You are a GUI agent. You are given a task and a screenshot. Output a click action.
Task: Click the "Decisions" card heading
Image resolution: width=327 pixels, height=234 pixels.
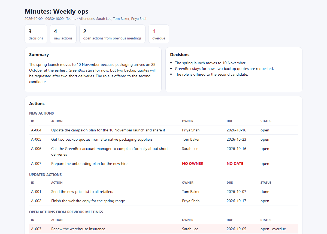[x=180, y=55]
